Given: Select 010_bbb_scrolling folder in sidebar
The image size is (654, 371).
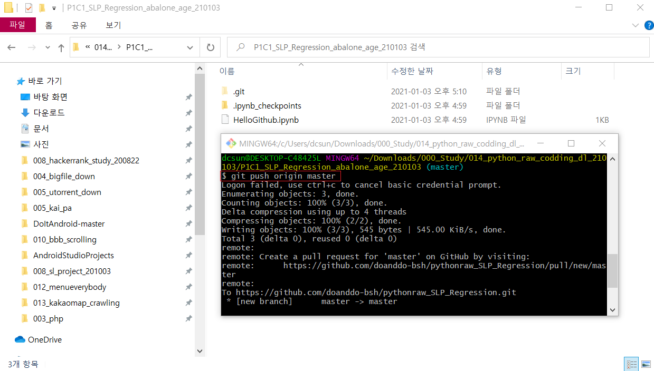Looking at the screenshot, I should [64, 239].
